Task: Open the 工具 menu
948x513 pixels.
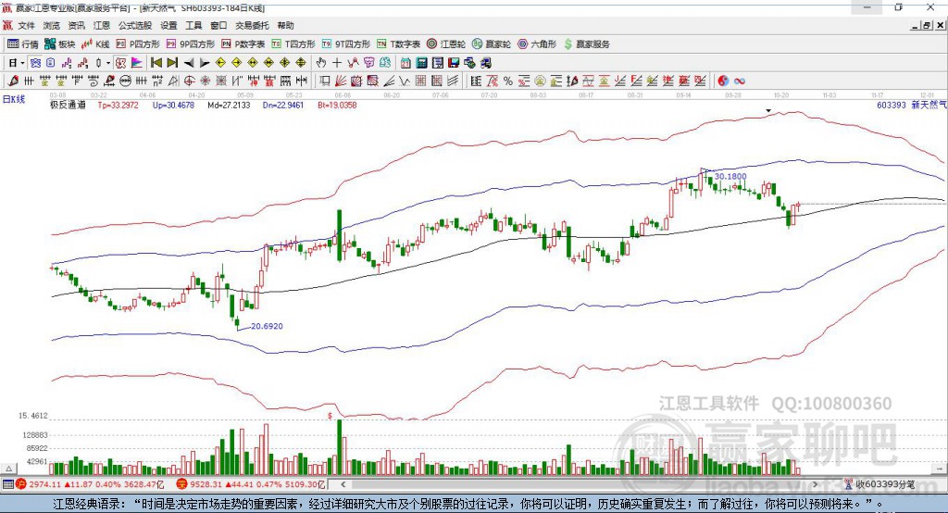Action: click(193, 25)
